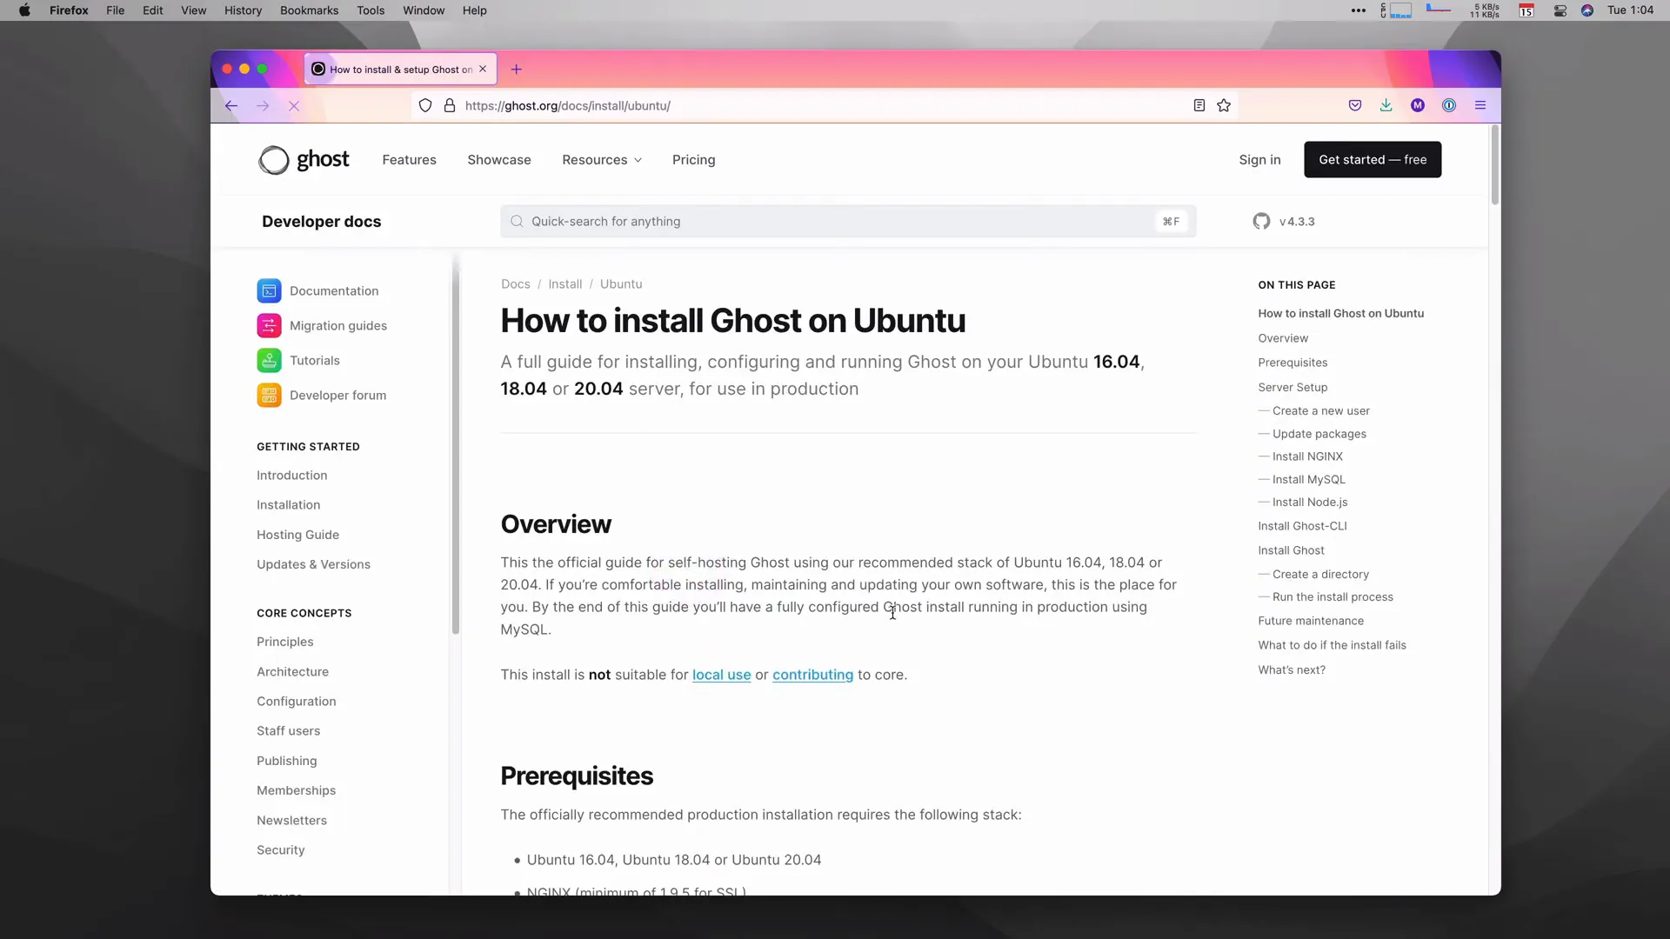Open the Documentation sidebar icon link

click(x=269, y=291)
